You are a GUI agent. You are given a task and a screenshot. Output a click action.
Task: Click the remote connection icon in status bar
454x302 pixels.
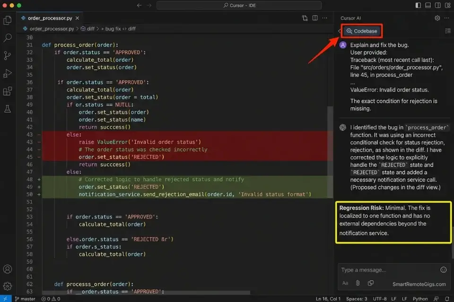[x=6, y=299]
